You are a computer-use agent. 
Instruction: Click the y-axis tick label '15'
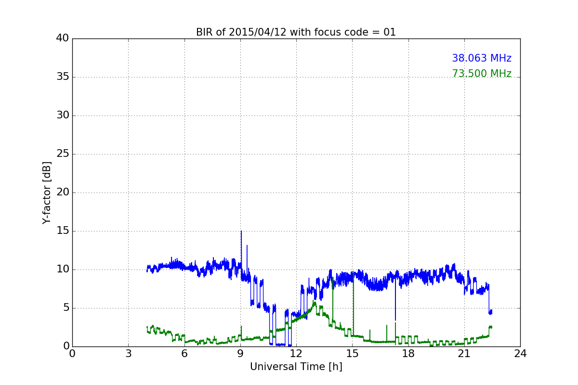coord(63,231)
